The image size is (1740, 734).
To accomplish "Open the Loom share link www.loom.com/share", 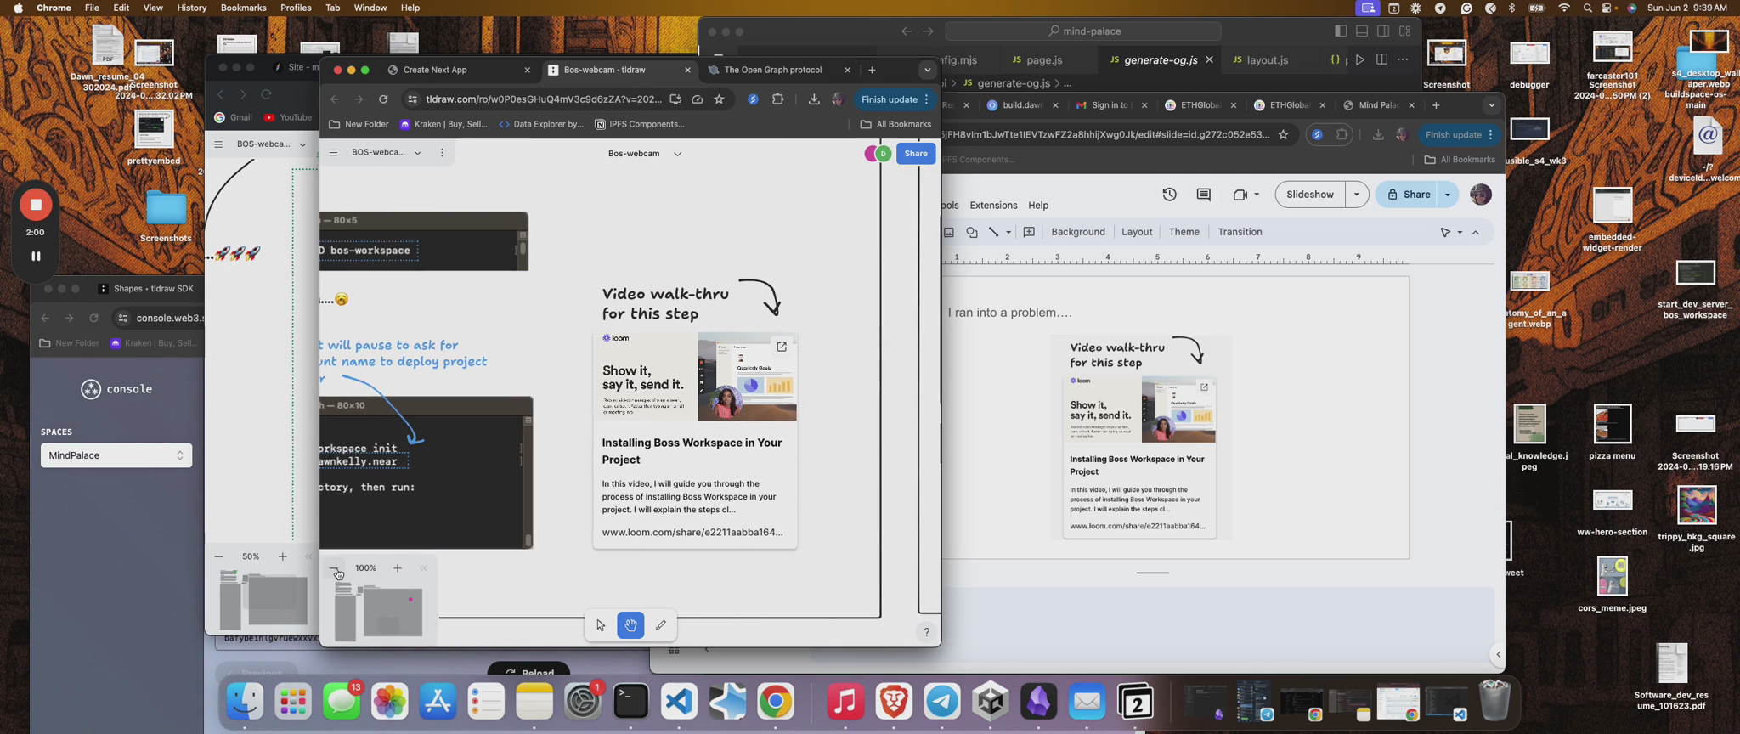I will [x=692, y=533].
